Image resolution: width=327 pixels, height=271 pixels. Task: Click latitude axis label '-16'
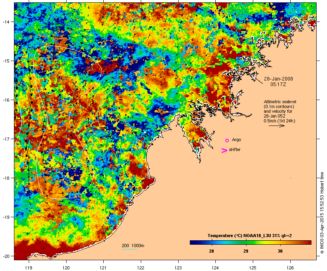coord(6,100)
